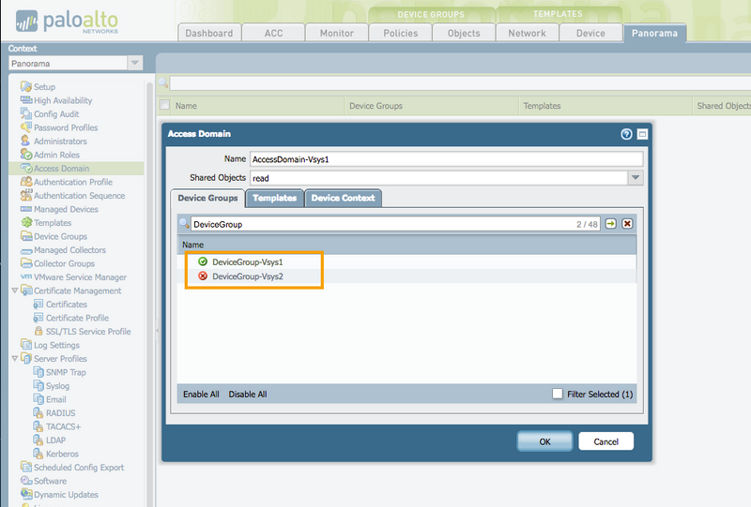Image resolution: width=751 pixels, height=507 pixels.
Task: Click the Authentication Sequence icon
Action: coord(26,195)
